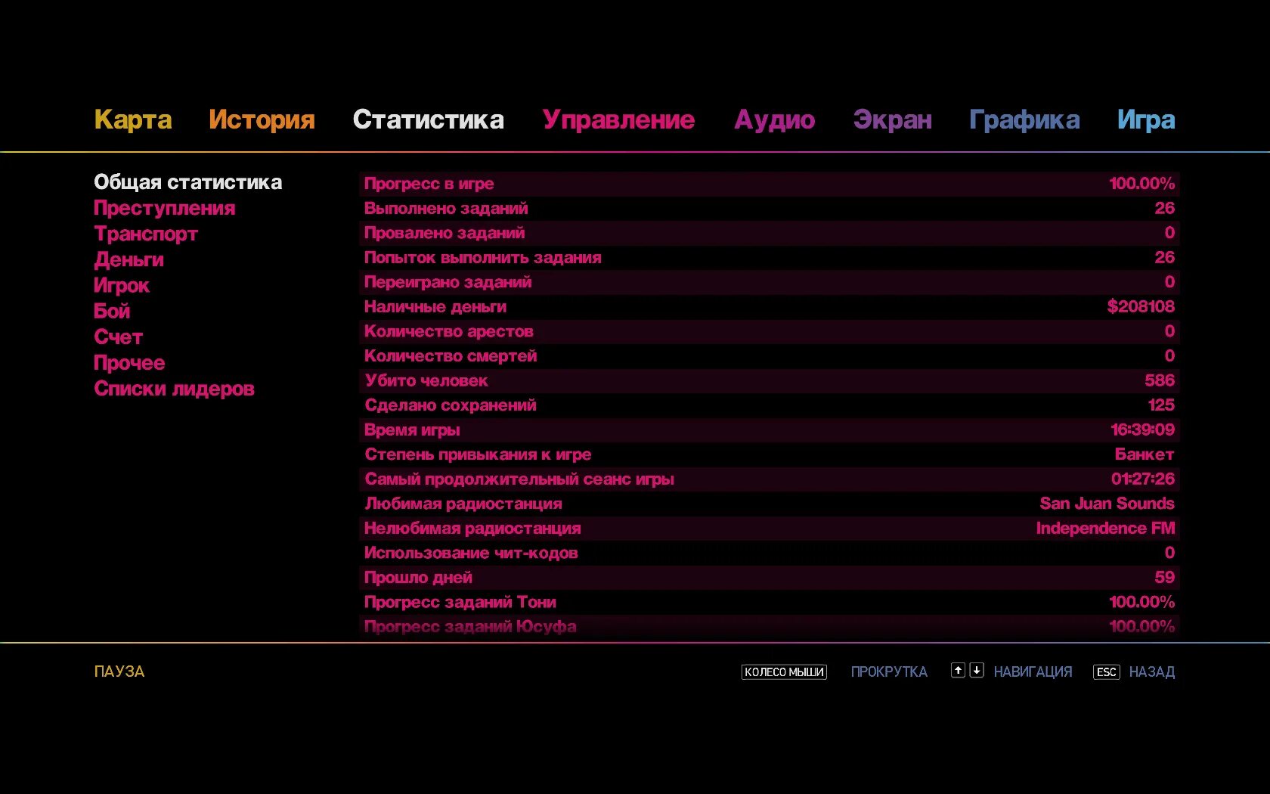Image resolution: width=1270 pixels, height=794 pixels.
Task: Choose the Бой category
Action: coord(112,311)
